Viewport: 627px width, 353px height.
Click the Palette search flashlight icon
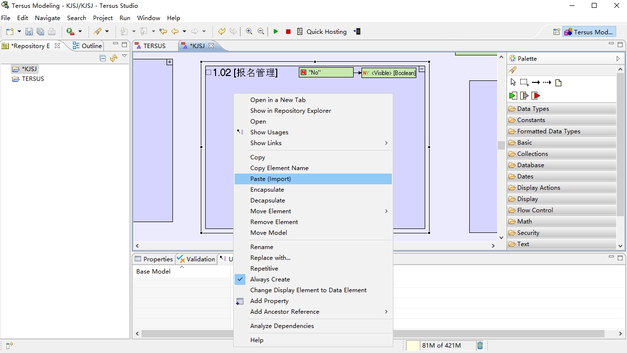click(x=512, y=70)
